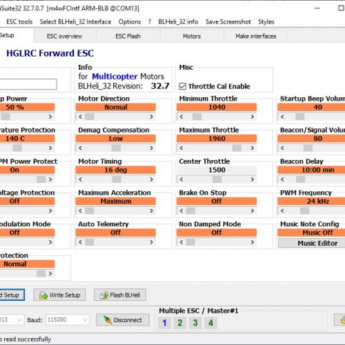This screenshot has height=345, width=345.
Task: Click Maximum Acceleration left arrow
Action: [80, 210]
